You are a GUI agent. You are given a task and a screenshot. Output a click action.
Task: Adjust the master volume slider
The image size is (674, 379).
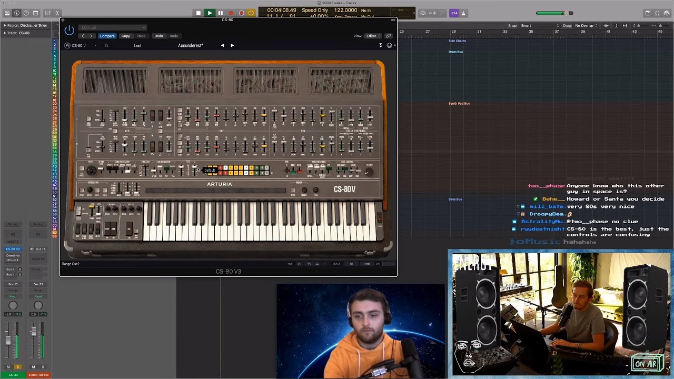tap(554, 13)
